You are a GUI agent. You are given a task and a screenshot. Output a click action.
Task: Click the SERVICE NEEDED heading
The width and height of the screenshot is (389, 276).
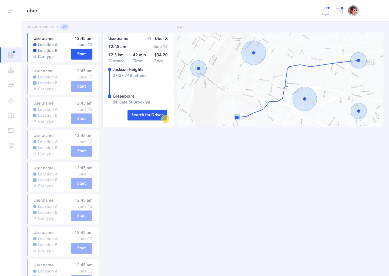[43, 27]
